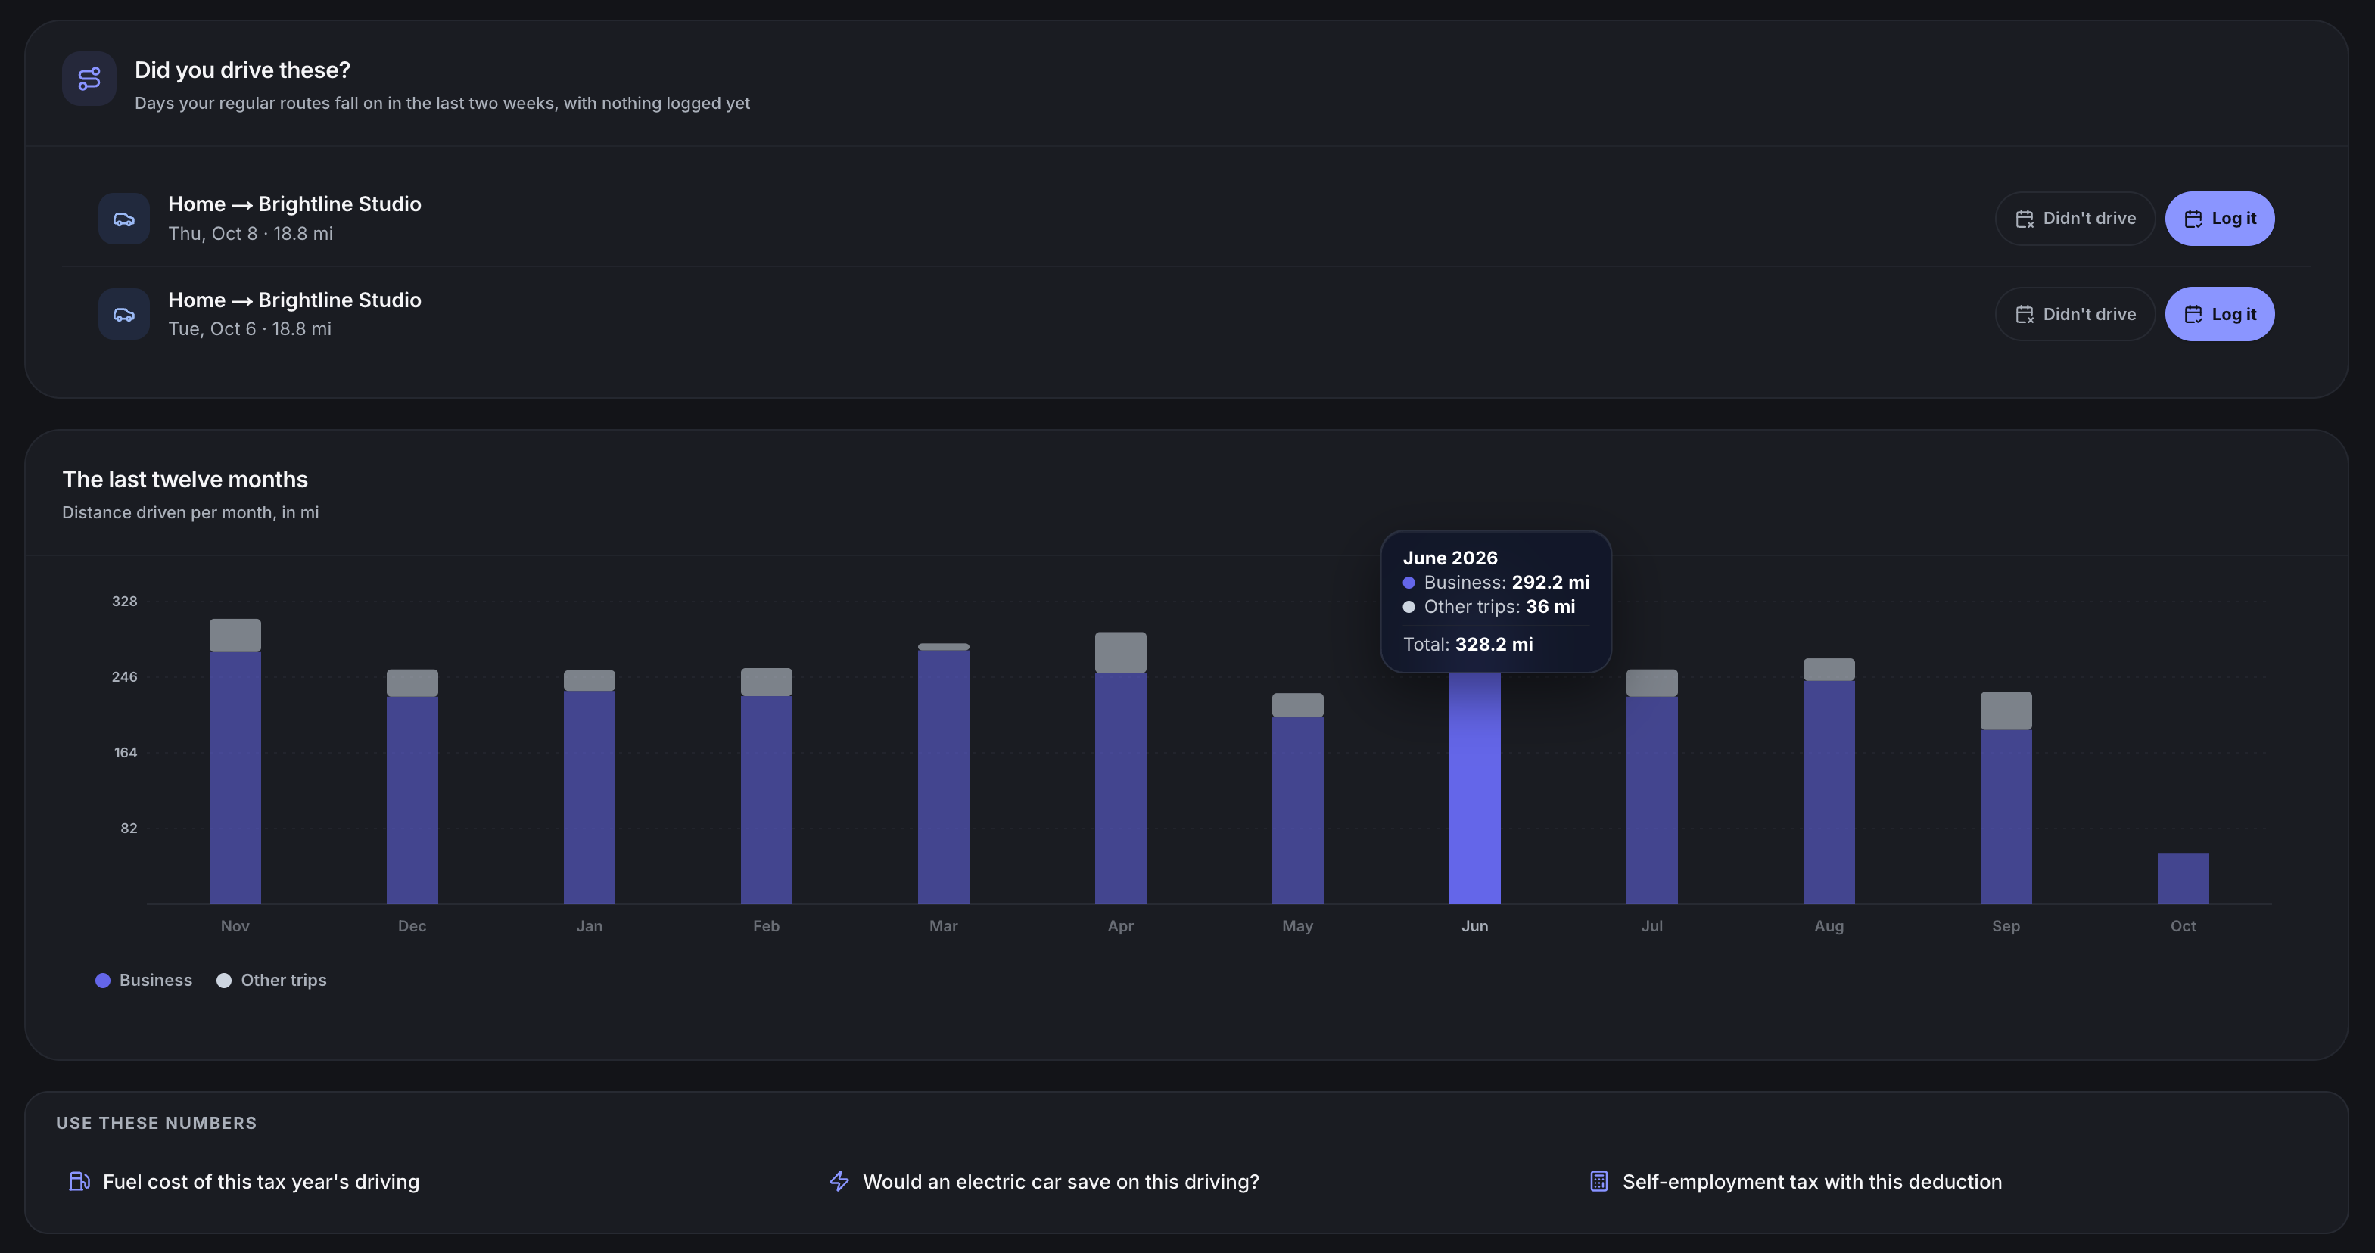Log the Tue, Oct 6 trip
The width and height of the screenshot is (2375, 1253).
coord(2219,315)
